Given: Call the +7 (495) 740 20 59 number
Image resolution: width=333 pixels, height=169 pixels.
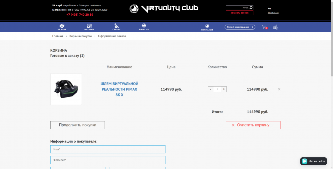Looking at the screenshot, I should tap(80, 15).
